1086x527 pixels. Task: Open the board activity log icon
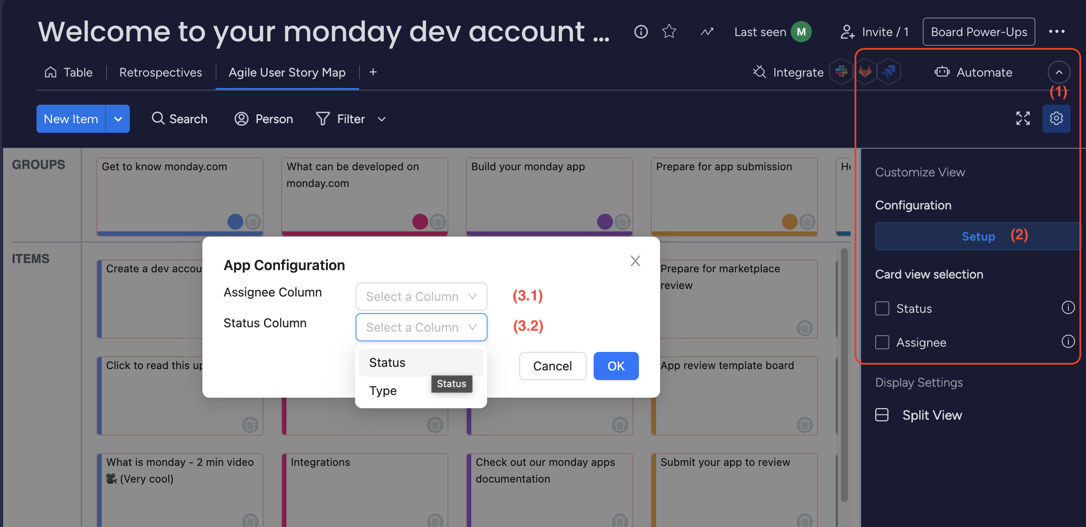[x=707, y=32]
